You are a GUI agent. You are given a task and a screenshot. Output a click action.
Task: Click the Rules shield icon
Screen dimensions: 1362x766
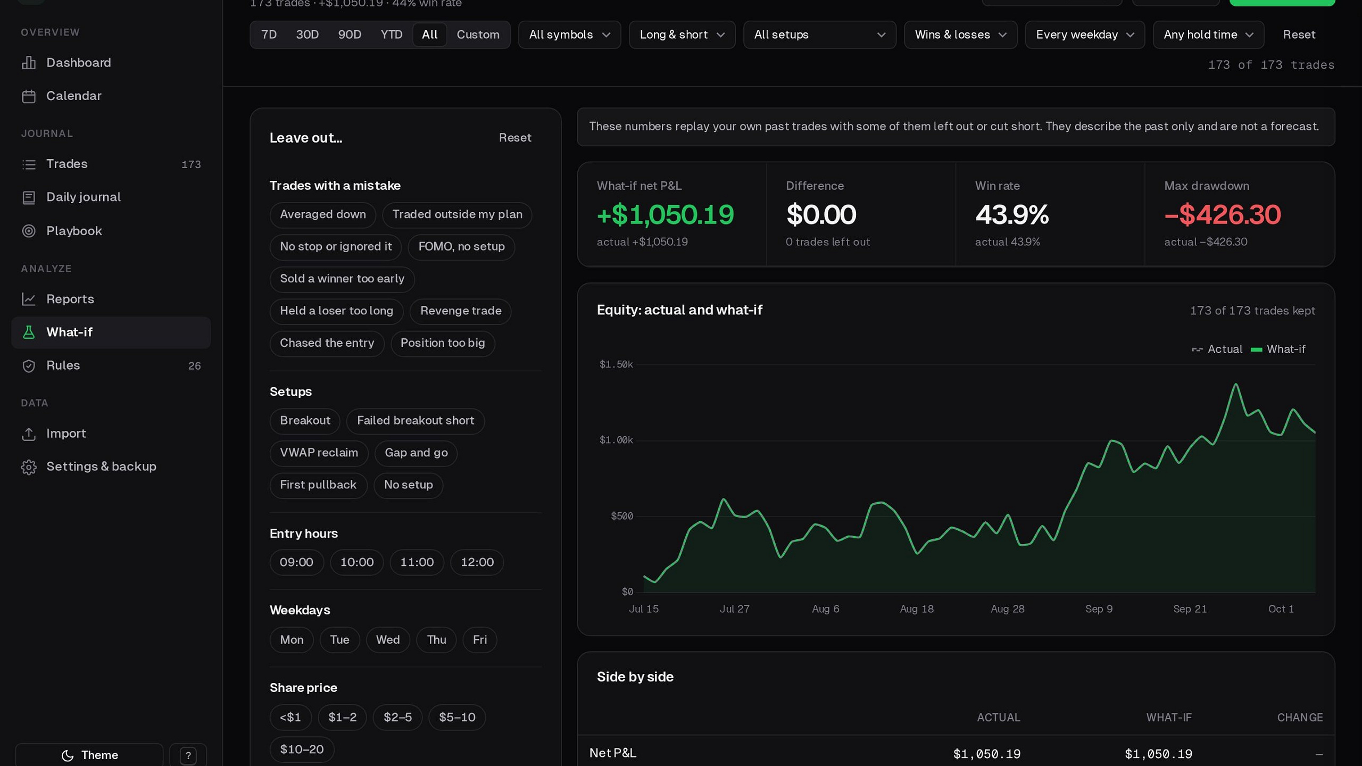pyautogui.click(x=29, y=366)
